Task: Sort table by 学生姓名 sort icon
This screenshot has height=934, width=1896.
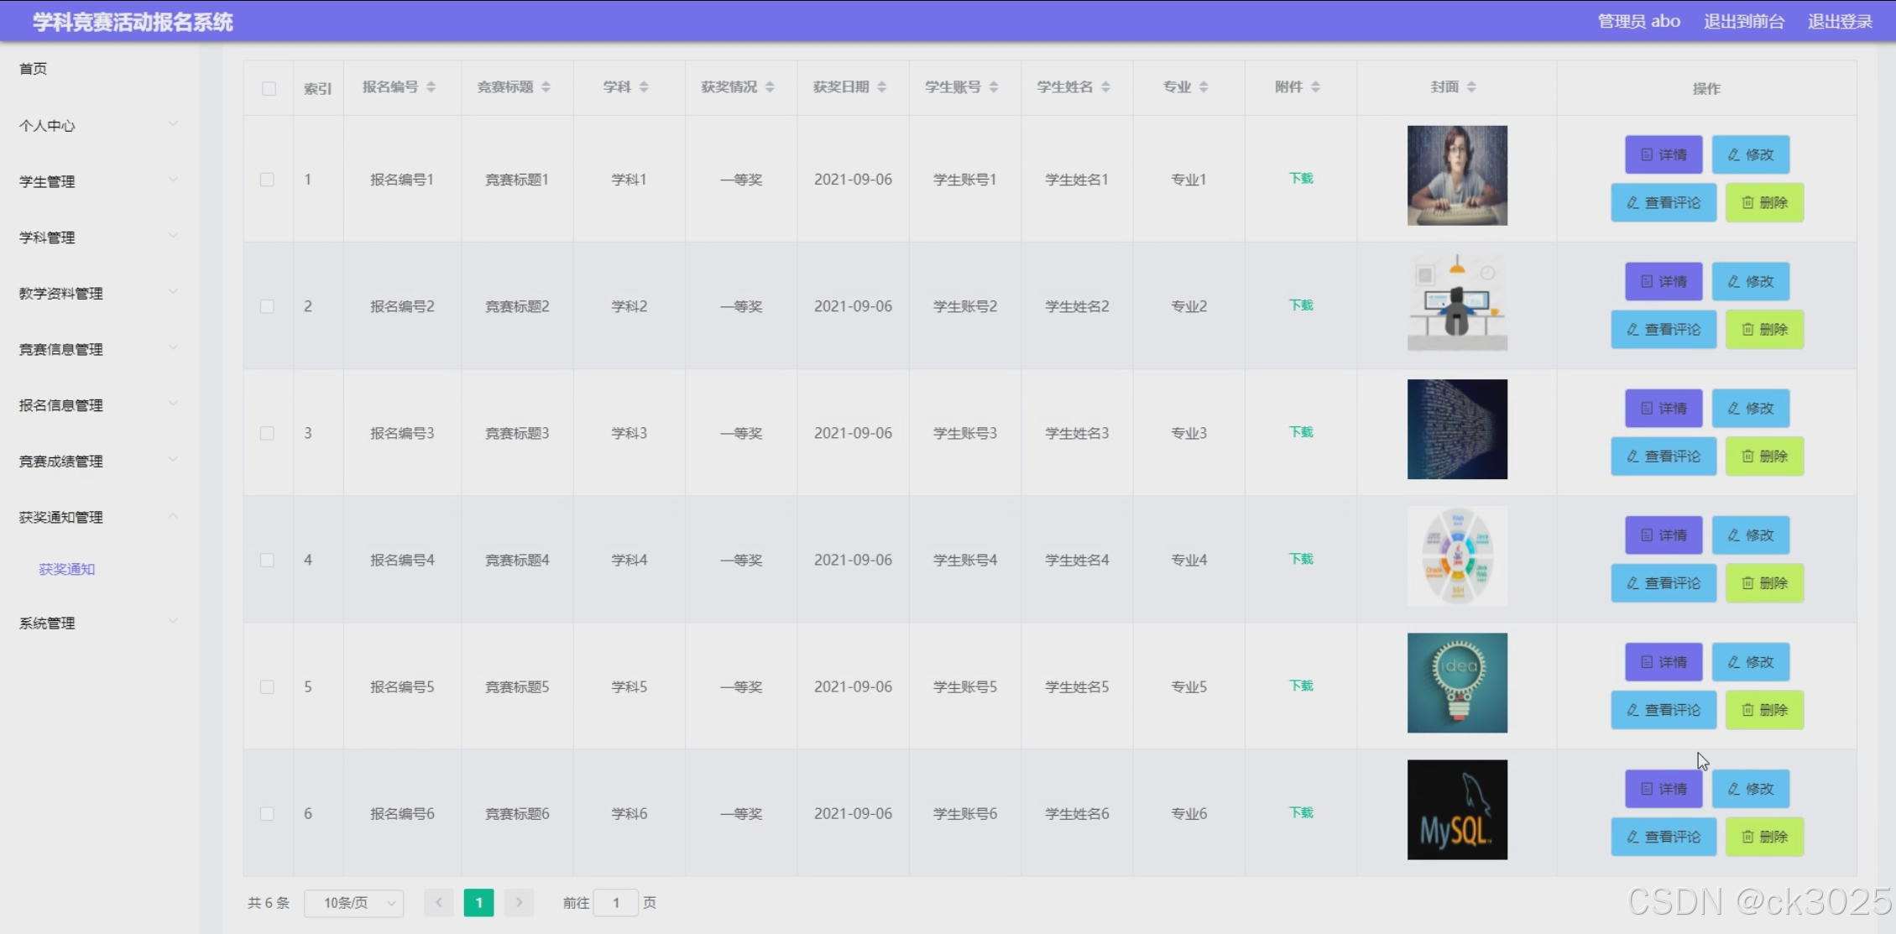Action: [x=1105, y=87]
